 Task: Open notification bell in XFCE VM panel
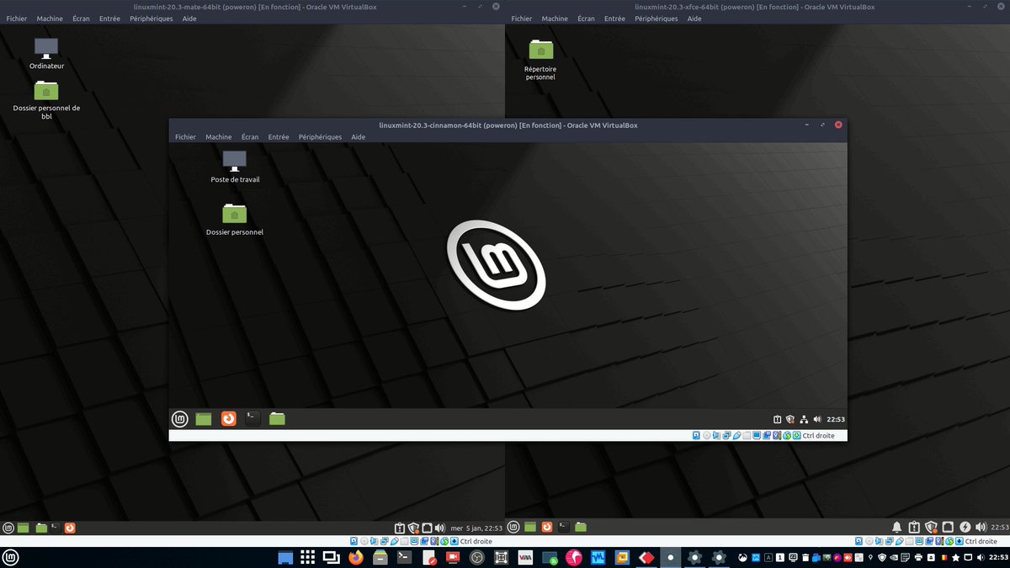coord(897,528)
